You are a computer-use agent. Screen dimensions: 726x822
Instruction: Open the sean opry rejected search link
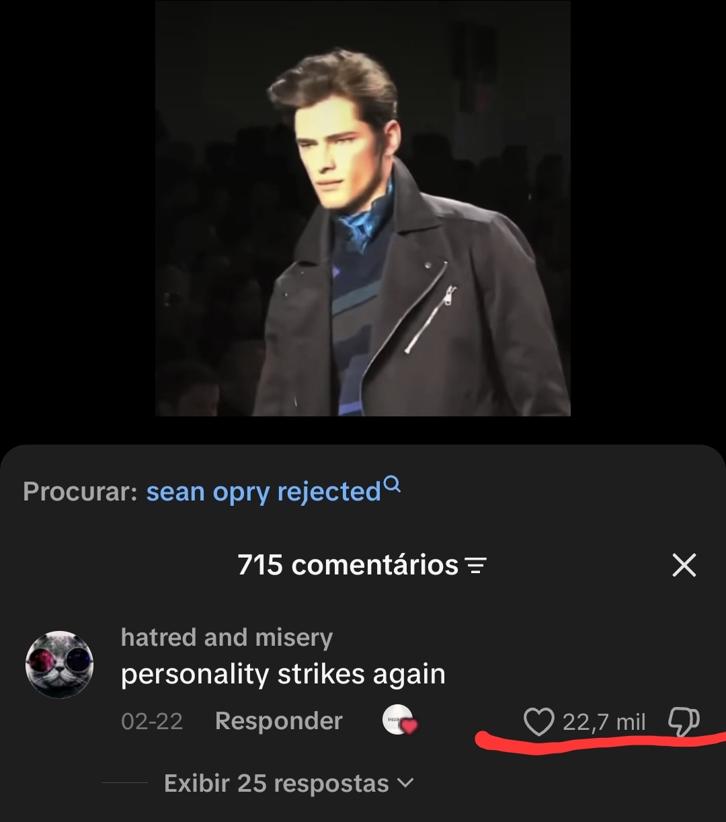click(x=264, y=492)
